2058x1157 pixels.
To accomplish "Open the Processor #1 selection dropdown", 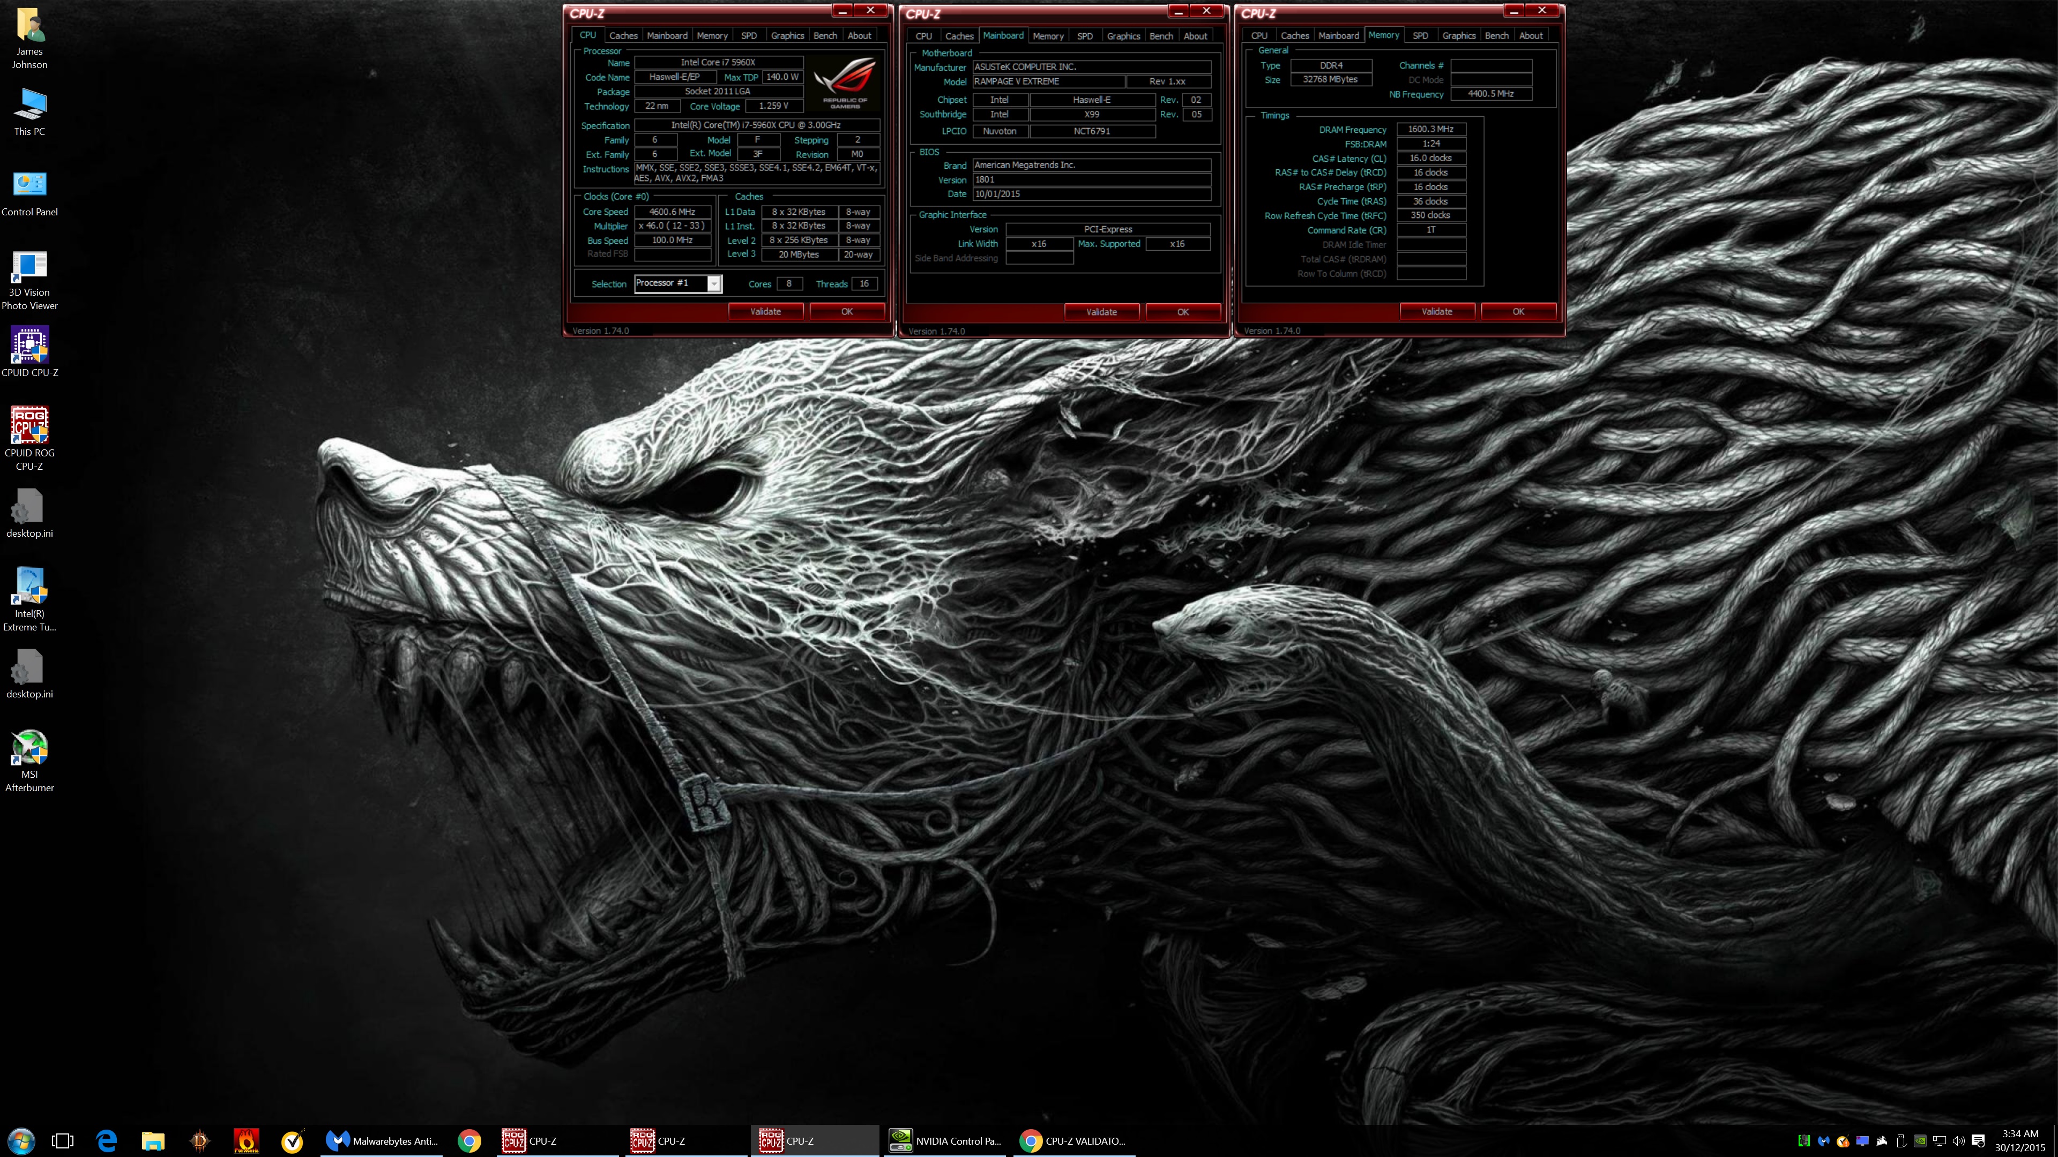I will tap(677, 283).
